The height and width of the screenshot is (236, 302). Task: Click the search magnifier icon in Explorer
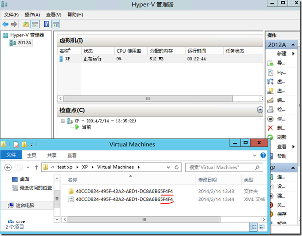click(257, 167)
